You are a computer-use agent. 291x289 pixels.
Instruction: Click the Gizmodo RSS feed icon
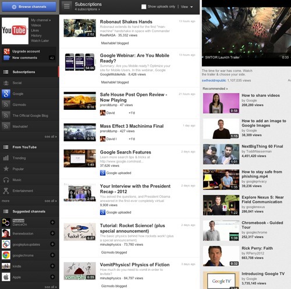pyautogui.click(x=6, y=105)
